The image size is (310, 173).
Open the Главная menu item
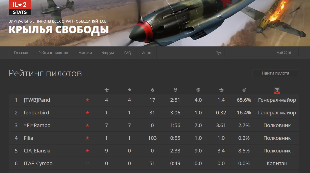[21, 53]
